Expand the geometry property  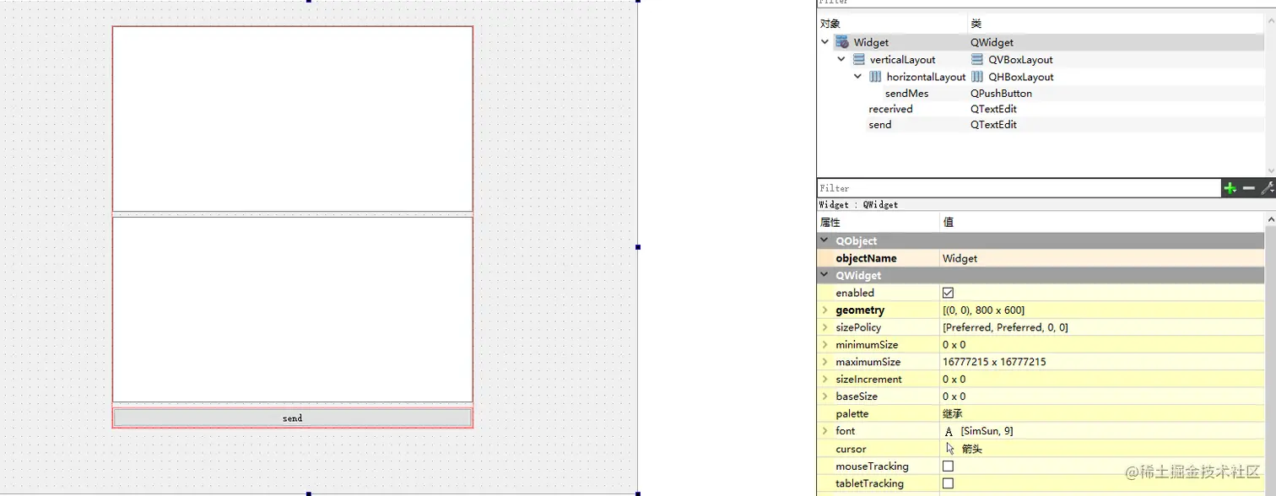point(825,310)
